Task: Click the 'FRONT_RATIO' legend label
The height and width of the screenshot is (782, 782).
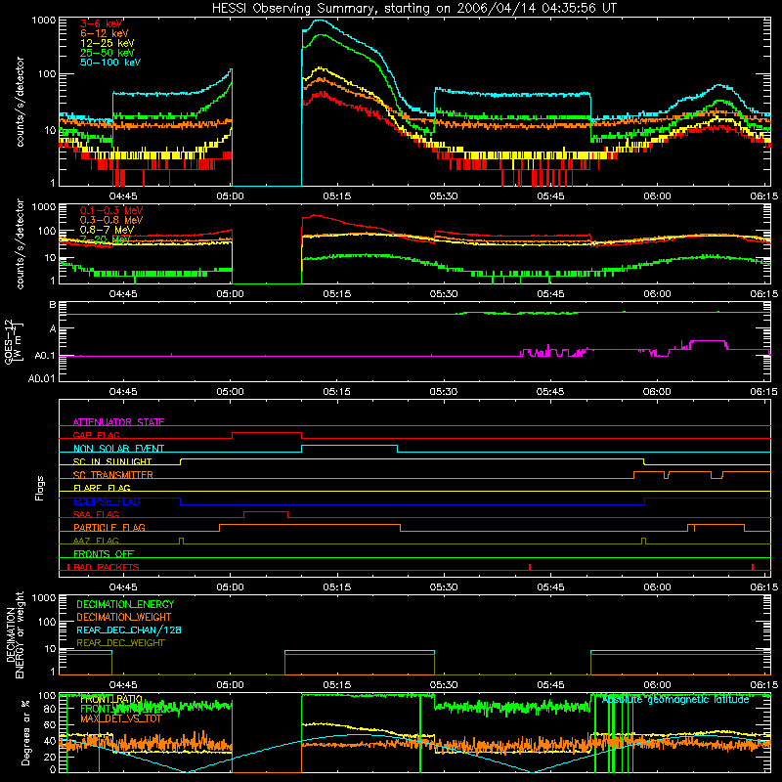Action: click(111, 699)
